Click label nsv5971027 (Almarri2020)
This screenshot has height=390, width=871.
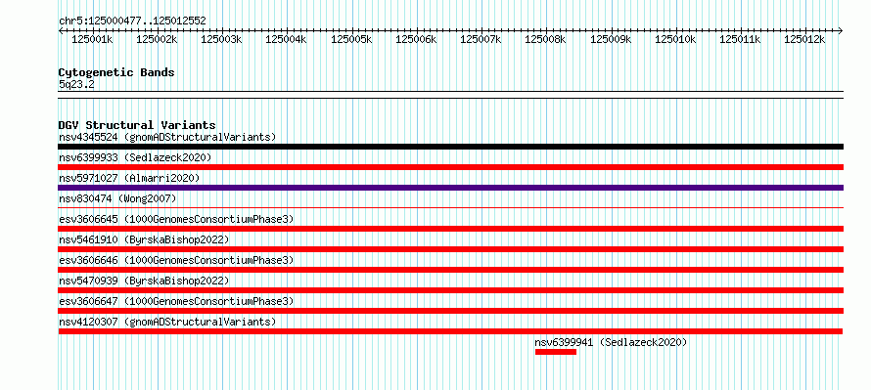point(129,178)
